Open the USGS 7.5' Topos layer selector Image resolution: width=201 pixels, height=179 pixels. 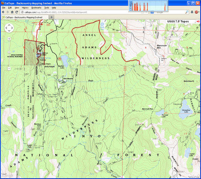pos(178,22)
